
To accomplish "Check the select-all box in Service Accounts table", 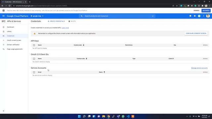I will click(34, 72).
